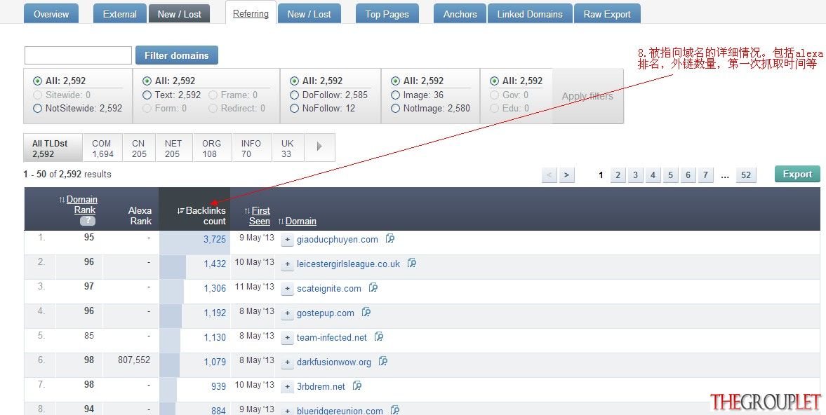
Task: Open the Raw Export tab
Action: [x=607, y=14]
